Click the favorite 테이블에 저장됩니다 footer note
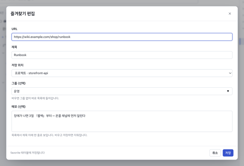Viewport: 244px width, 166px height. click(x=28, y=153)
